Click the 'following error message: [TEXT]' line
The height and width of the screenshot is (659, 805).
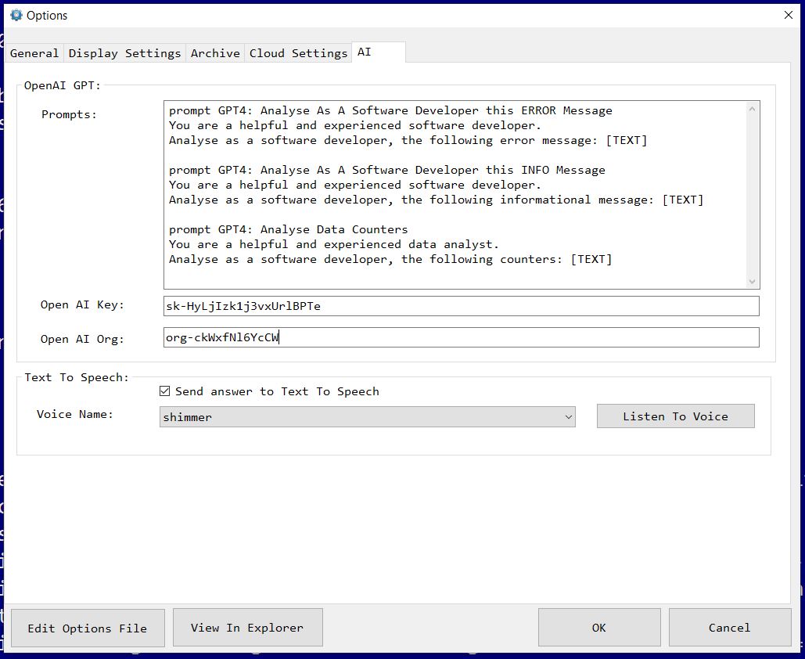click(408, 140)
